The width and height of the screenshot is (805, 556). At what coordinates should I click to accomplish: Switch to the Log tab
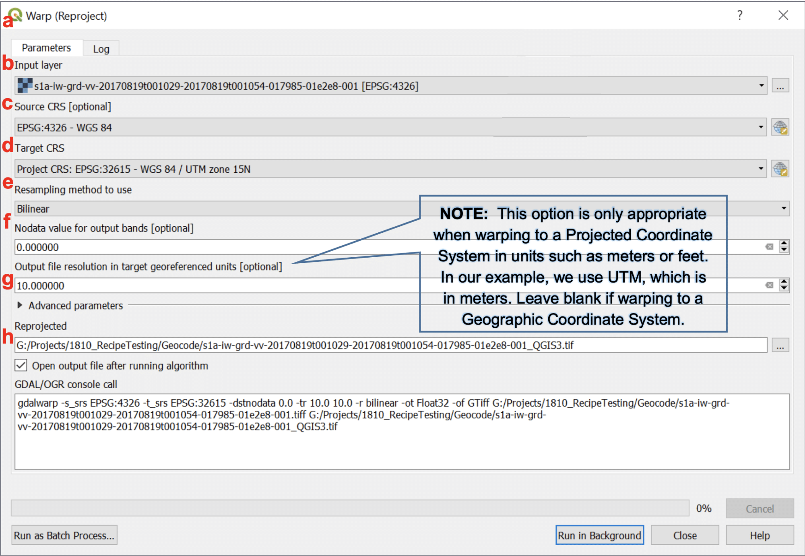101,49
